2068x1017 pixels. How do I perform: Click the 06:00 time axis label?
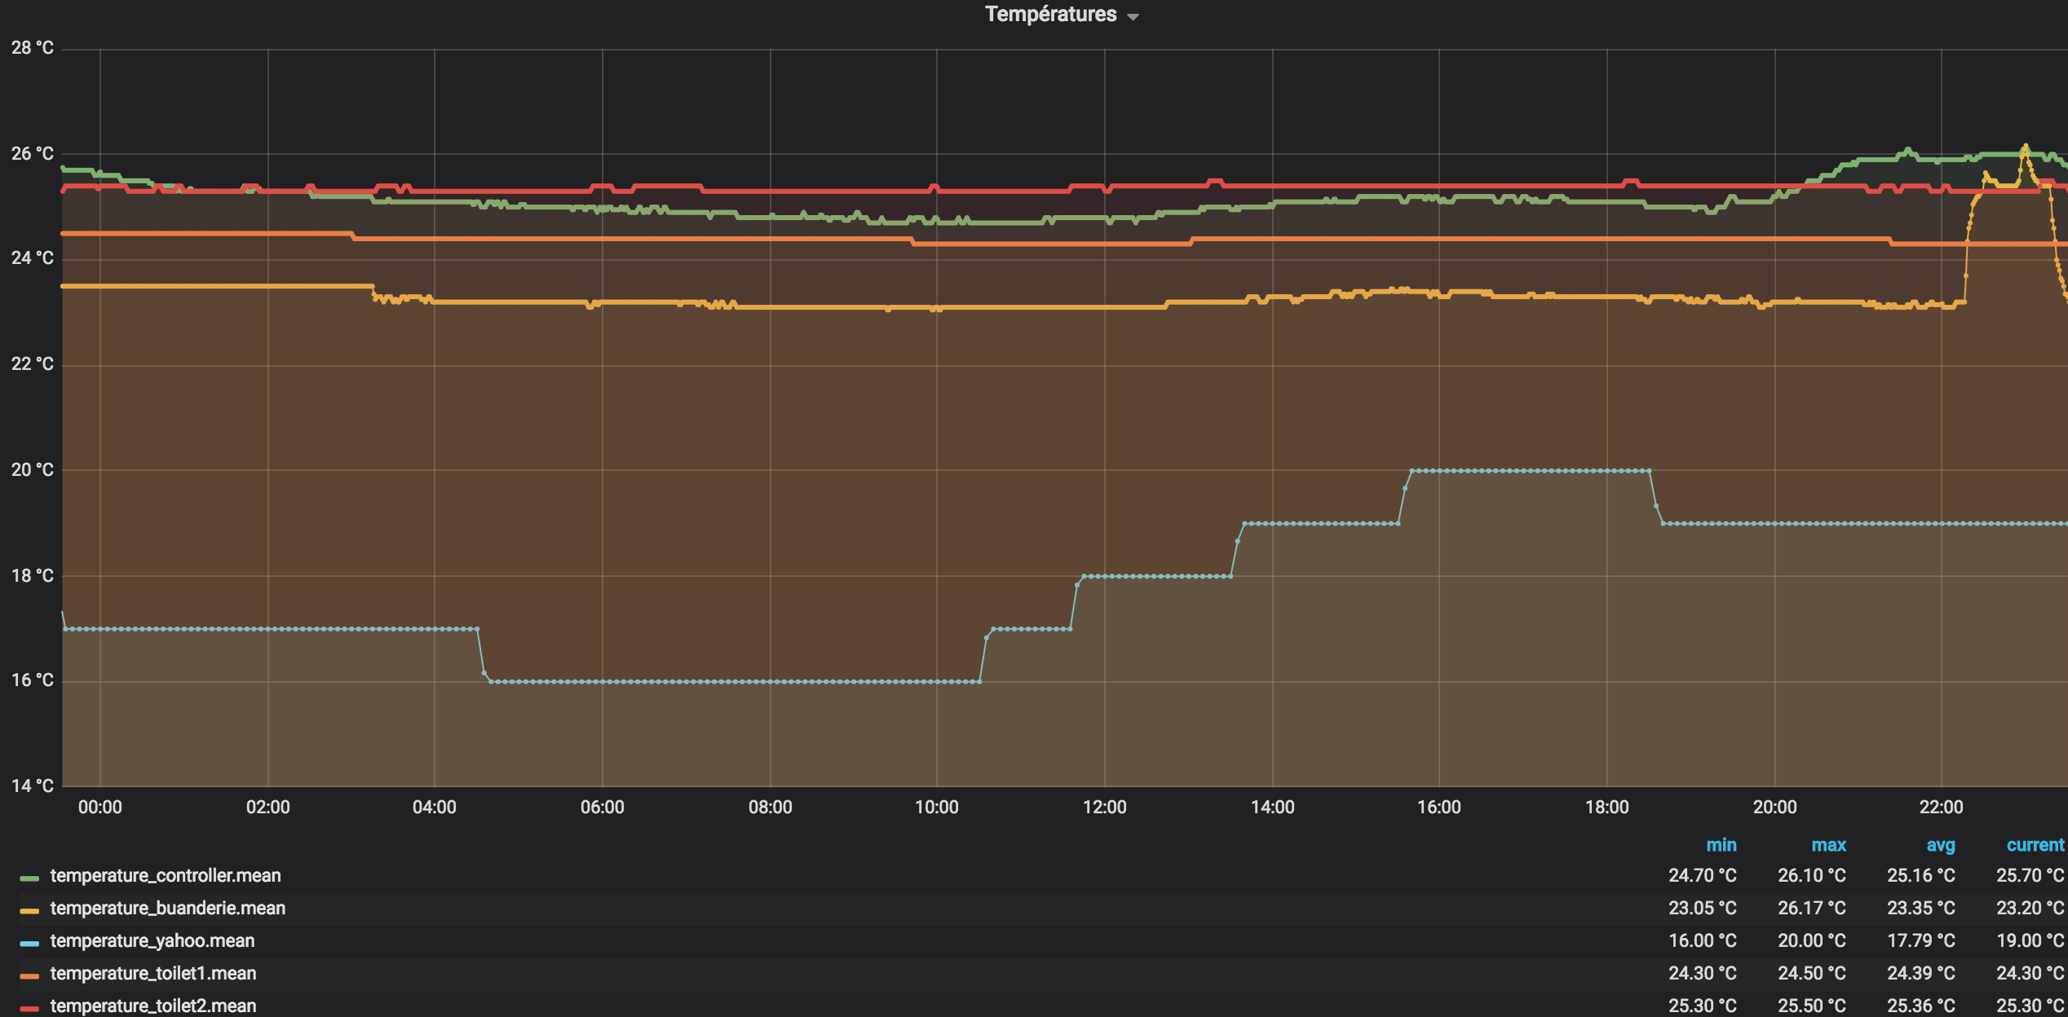[x=602, y=808]
